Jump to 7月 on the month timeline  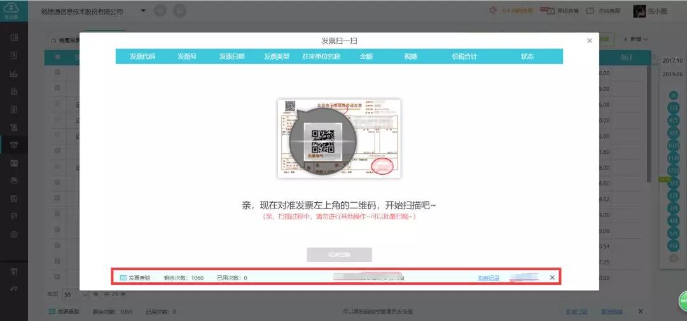click(674, 107)
